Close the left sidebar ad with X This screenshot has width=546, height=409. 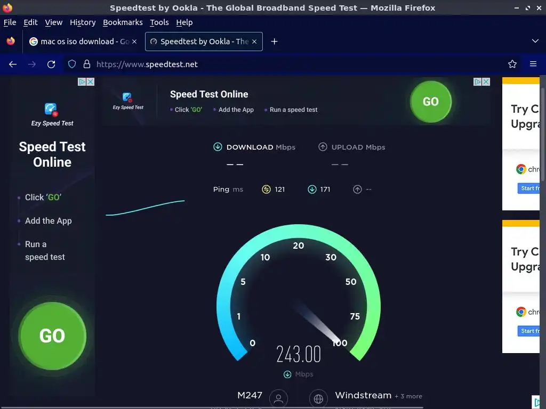point(90,81)
